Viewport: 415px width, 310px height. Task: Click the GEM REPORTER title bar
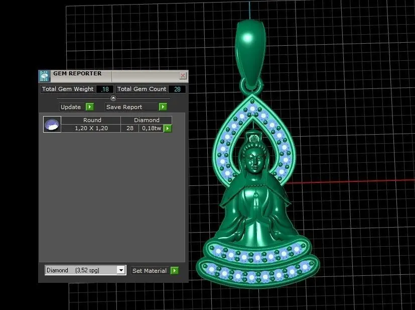(x=114, y=76)
